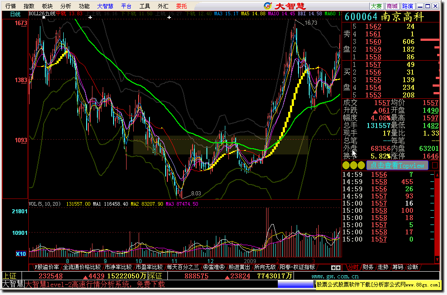Click the third plus marker atop chart
This screenshot has width=447, height=295.
[169, 18]
